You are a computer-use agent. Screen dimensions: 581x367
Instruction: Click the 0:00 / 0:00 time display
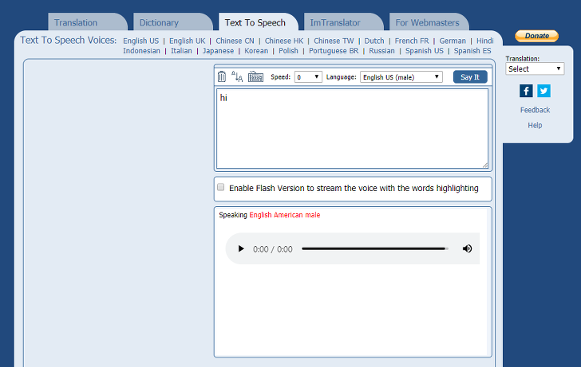pos(273,249)
